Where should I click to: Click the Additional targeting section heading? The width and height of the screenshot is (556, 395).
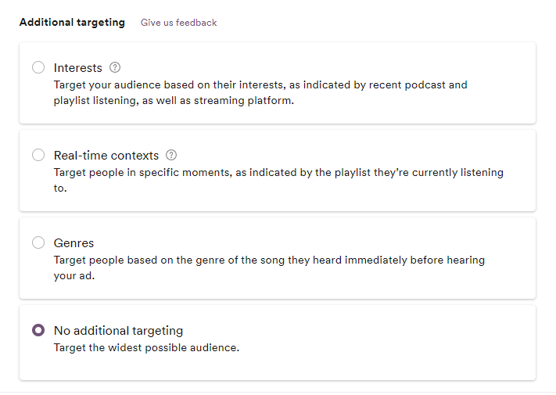pos(73,23)
